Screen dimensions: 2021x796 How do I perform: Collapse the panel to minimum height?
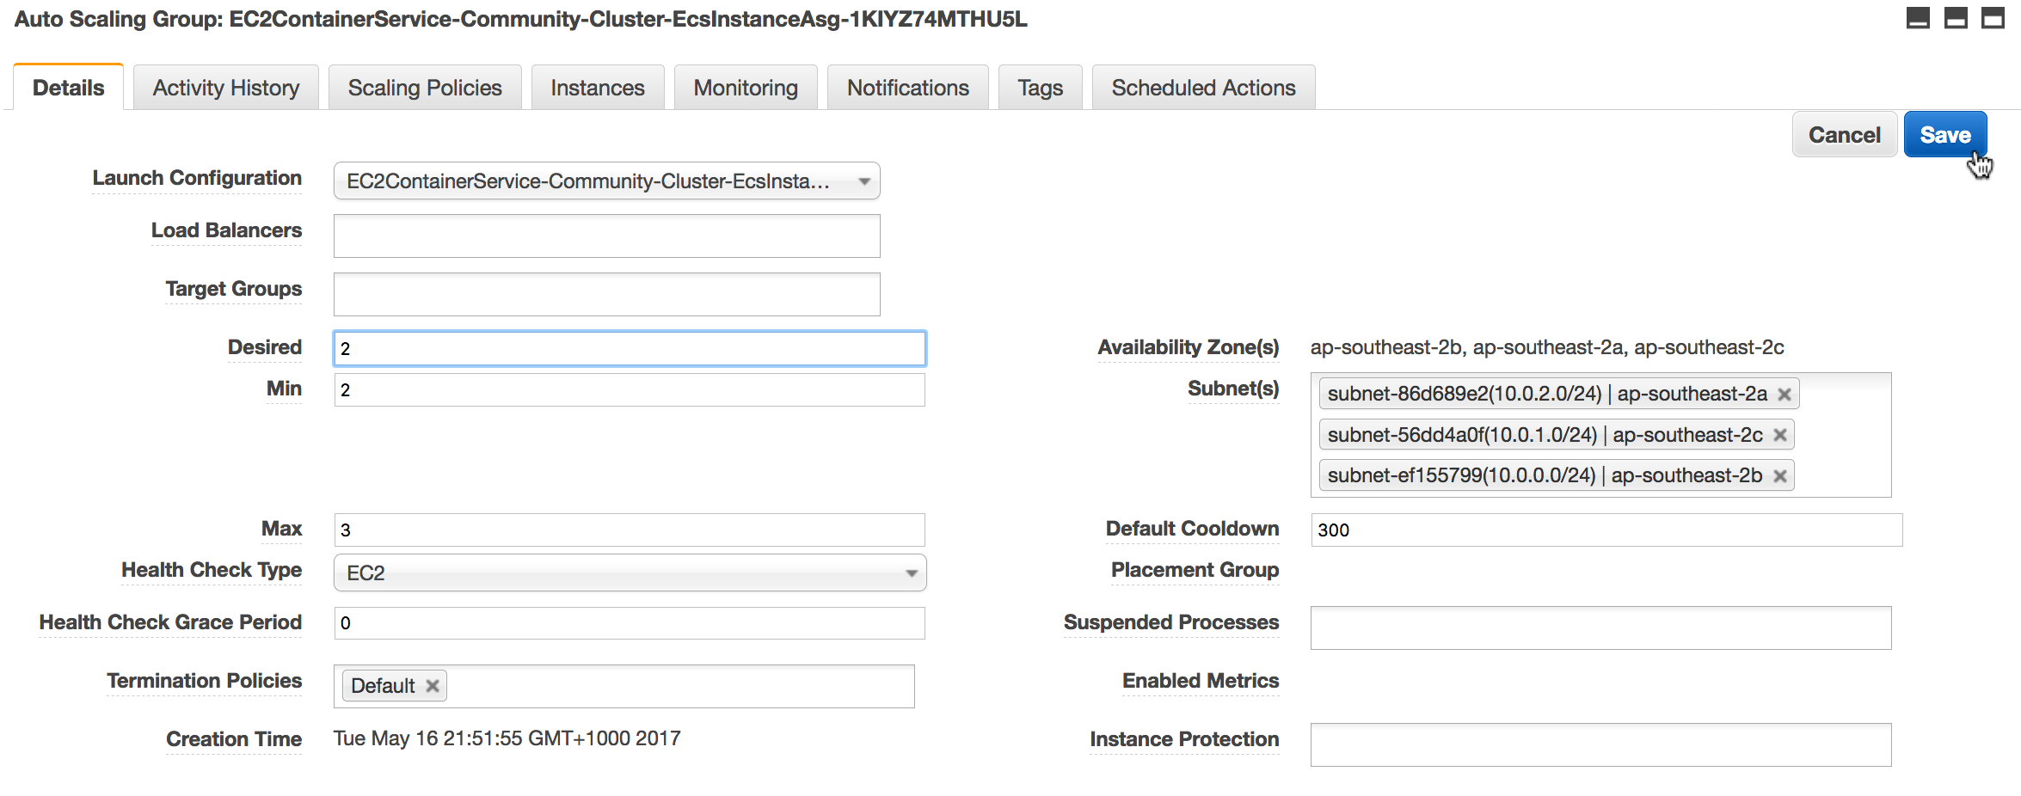click(x=1918, y=18)
